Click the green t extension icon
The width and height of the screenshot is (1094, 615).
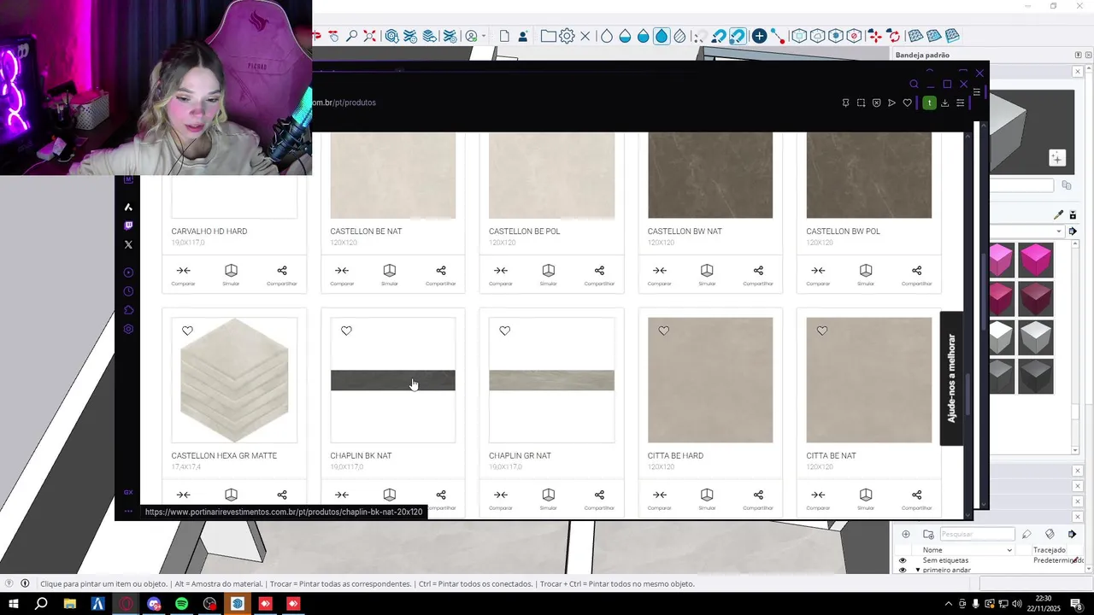click(x=929, y=102)
